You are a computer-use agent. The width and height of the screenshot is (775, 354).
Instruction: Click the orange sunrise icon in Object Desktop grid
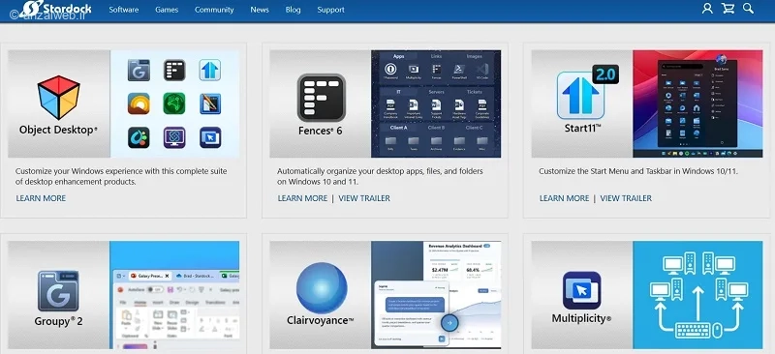[139, 103]
